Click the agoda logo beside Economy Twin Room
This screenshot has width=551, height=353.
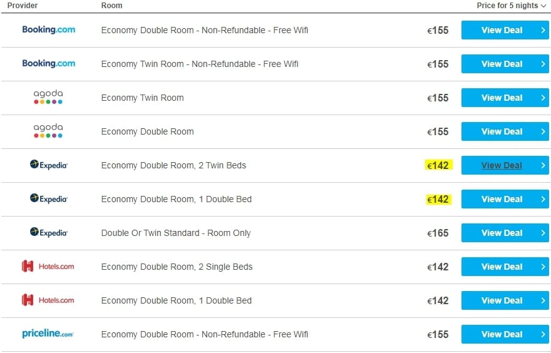click(x=48, y=97)
